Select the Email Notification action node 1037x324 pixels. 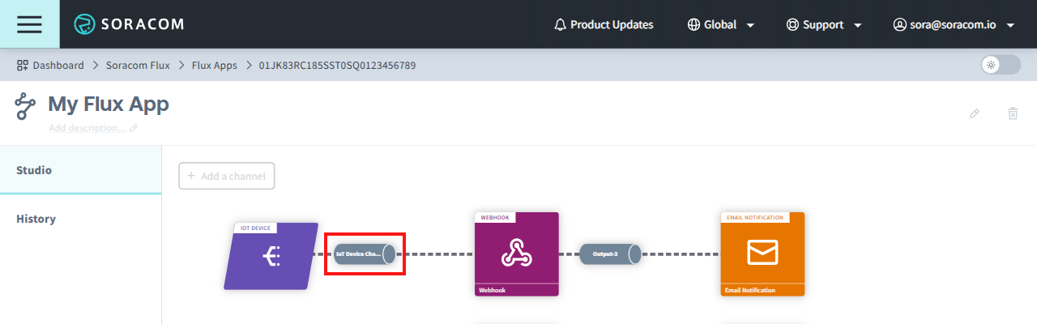pyautogui.click(x=762, y=254)
